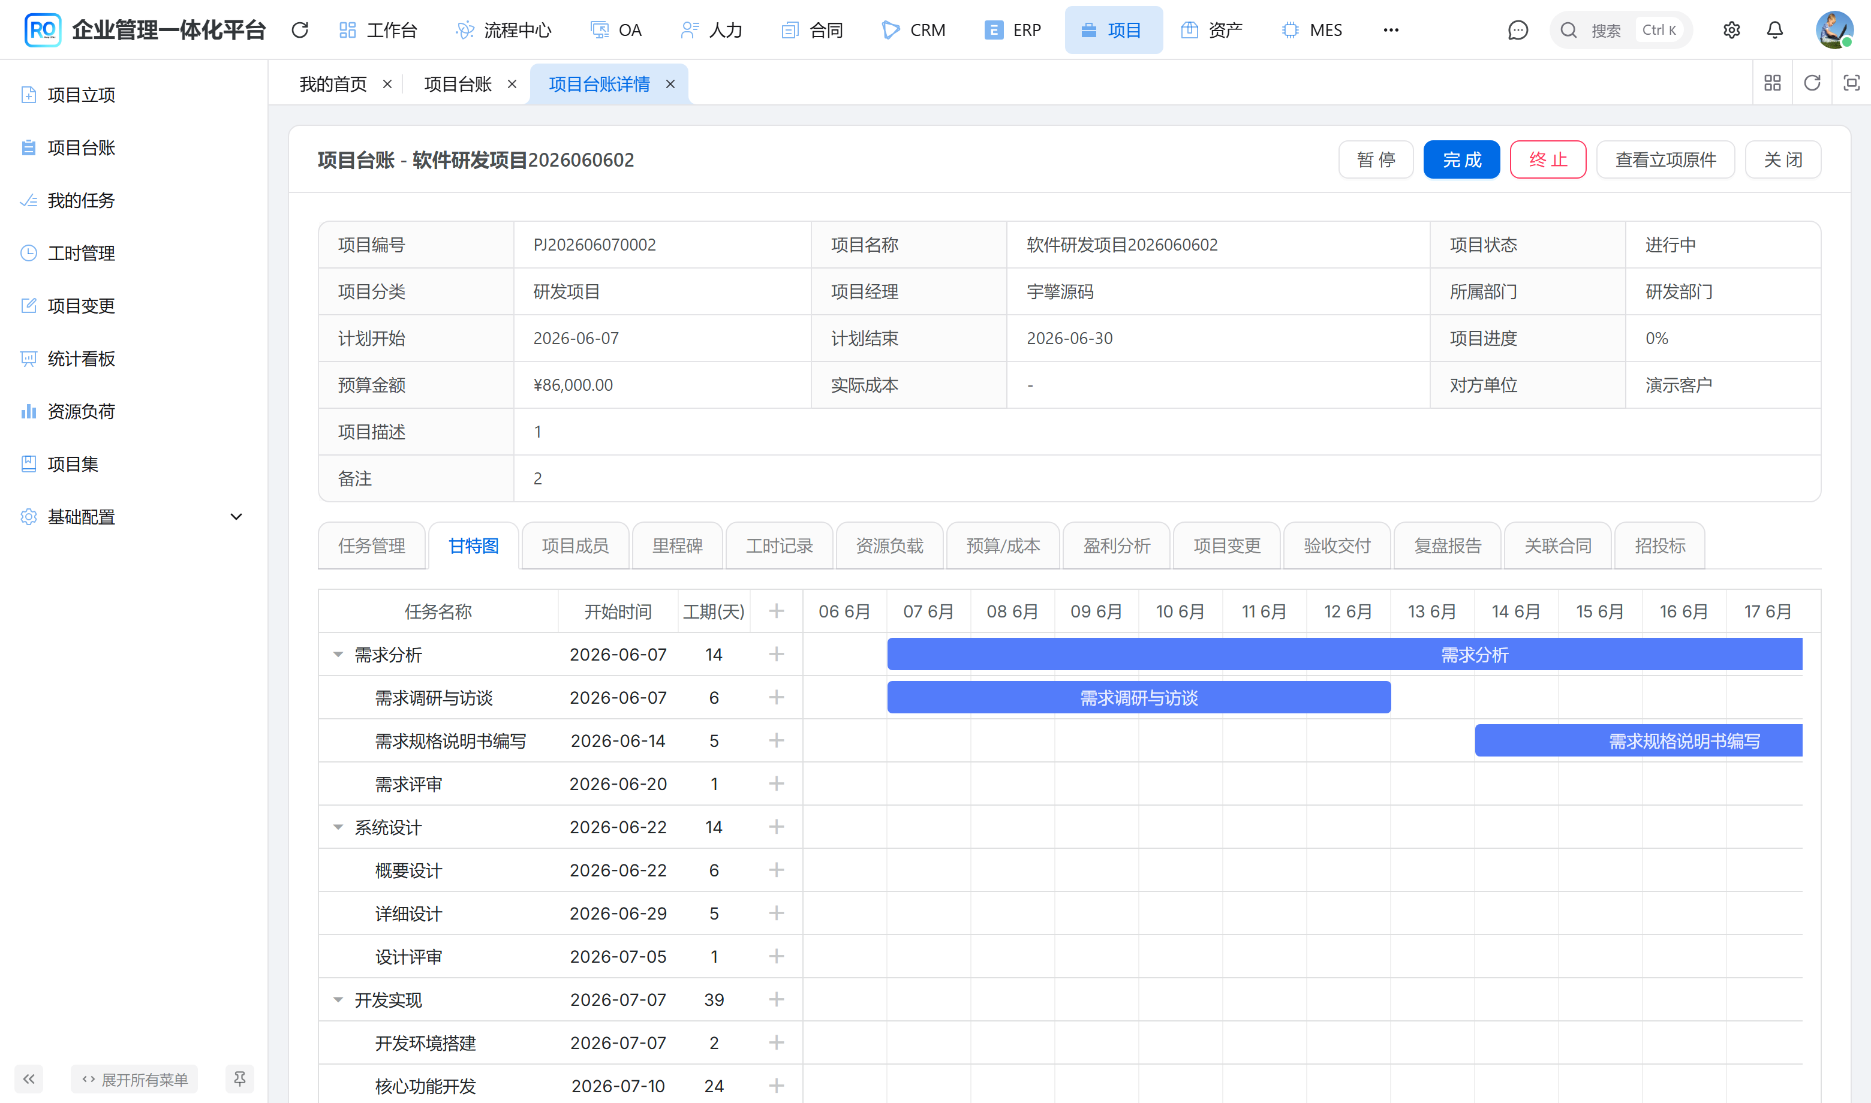
Task: Open 项目集 in sidebar
Action: 134,464
